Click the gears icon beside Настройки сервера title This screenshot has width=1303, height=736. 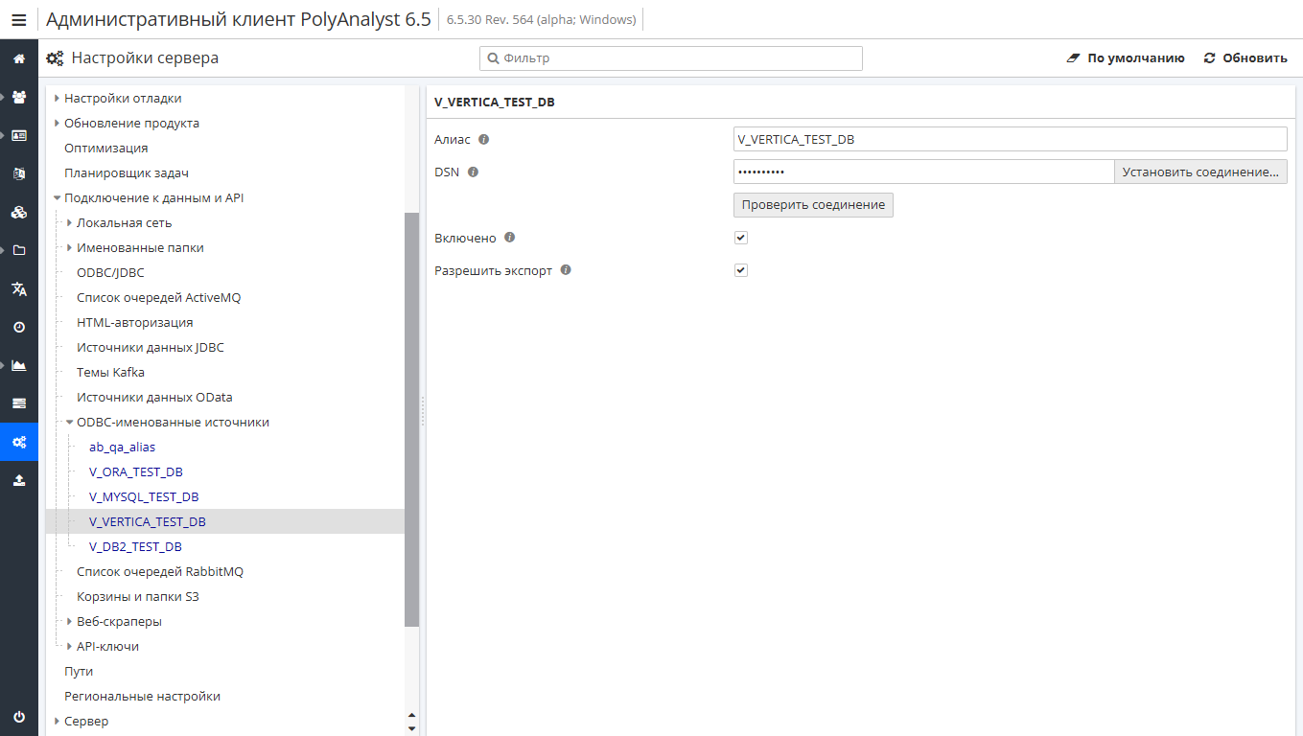[x=56, y=58]
